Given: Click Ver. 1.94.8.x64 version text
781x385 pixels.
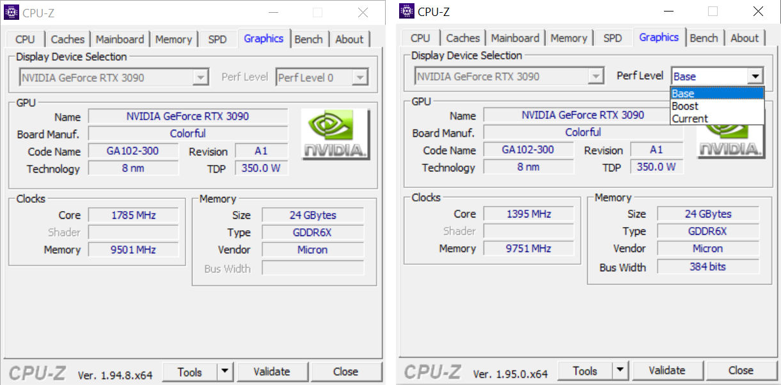Looking at the screenshot, I should click(115, 375).
